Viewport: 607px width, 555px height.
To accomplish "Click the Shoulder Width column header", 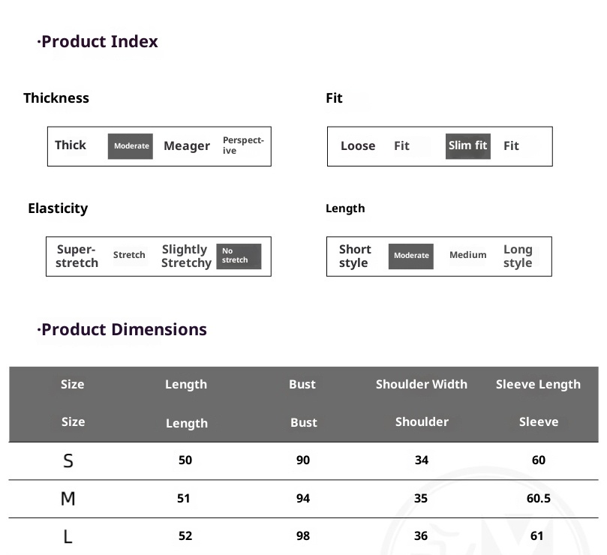I will point(421,384).
